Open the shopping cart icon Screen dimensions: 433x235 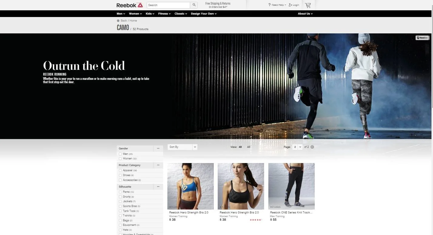[308, 5]
